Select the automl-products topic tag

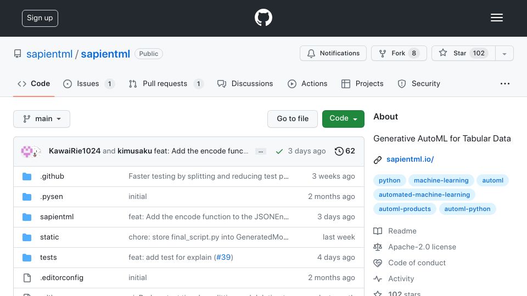pos(405,209)
